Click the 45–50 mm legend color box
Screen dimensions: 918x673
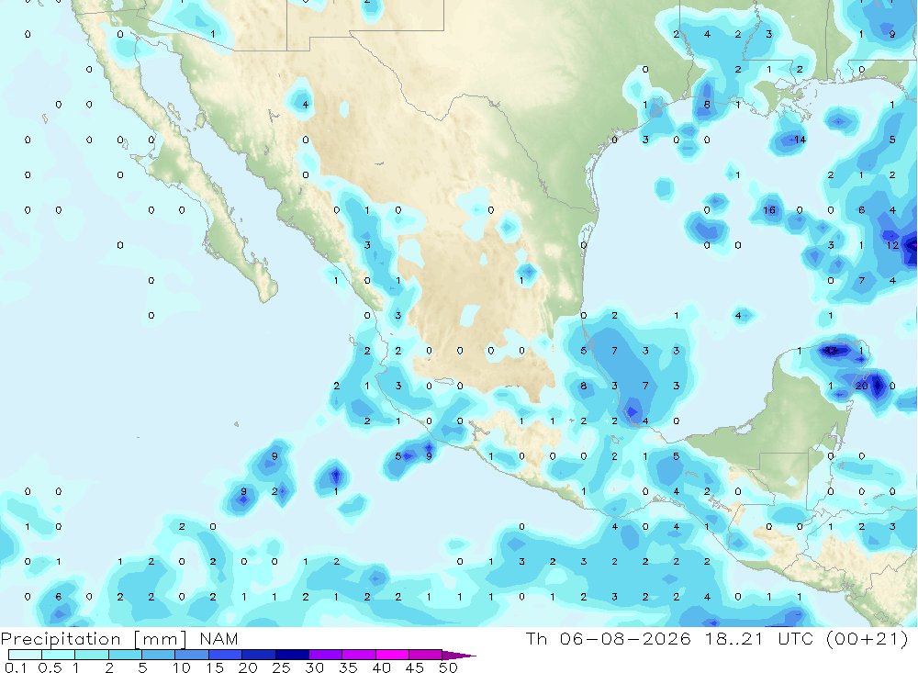click(x=426, y=655)
